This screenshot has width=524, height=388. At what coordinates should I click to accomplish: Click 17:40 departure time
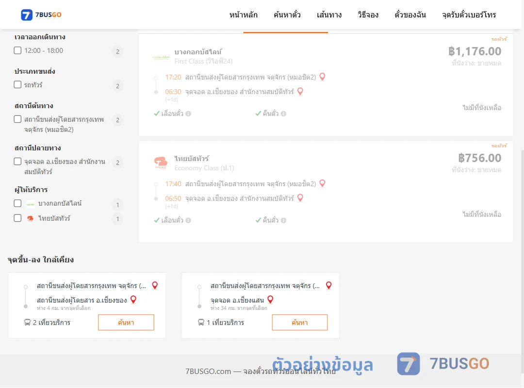[x=173, y=184]
